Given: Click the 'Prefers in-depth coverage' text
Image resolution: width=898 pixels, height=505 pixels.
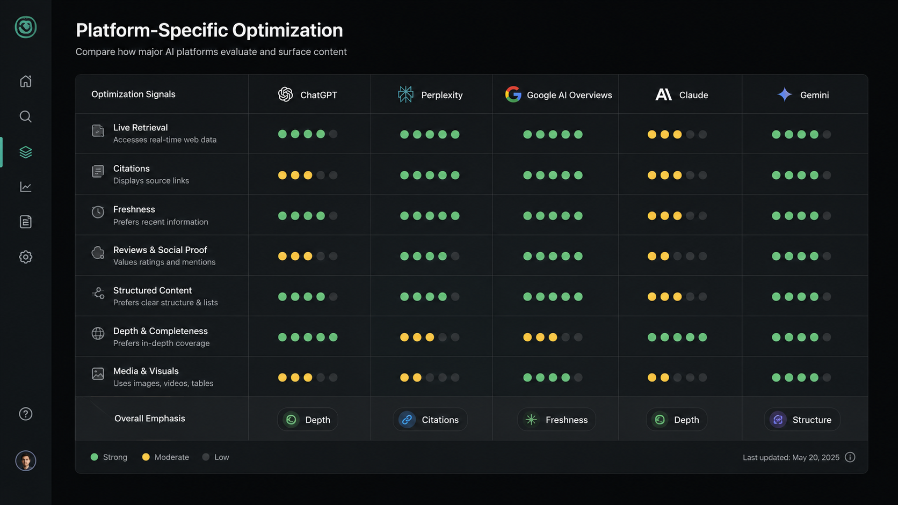Looking at the screenshot, I should (161, 343).
